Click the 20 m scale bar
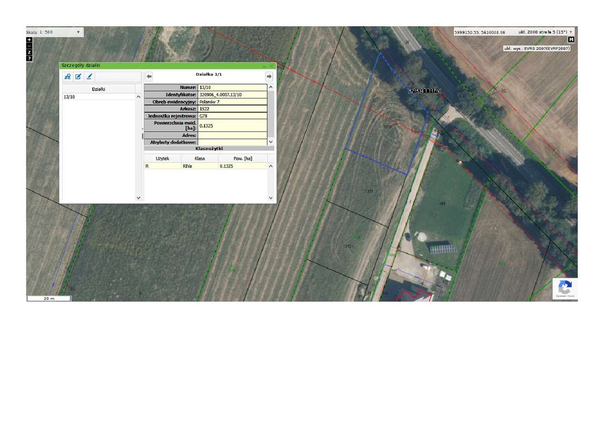 click(49, 298)
